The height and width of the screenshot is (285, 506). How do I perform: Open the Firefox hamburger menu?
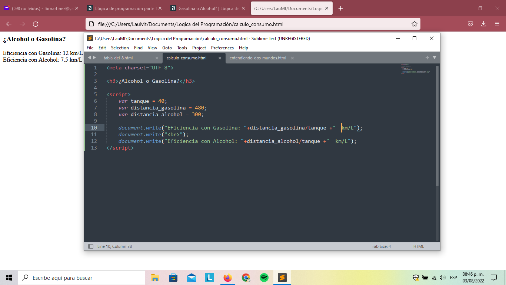tap(497, 24)
